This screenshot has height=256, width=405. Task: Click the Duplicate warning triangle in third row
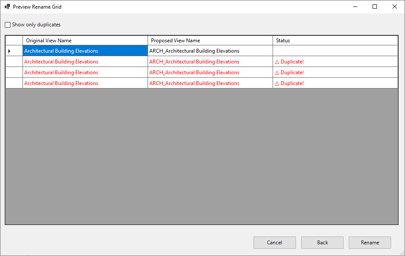click(x=277, y=73)
